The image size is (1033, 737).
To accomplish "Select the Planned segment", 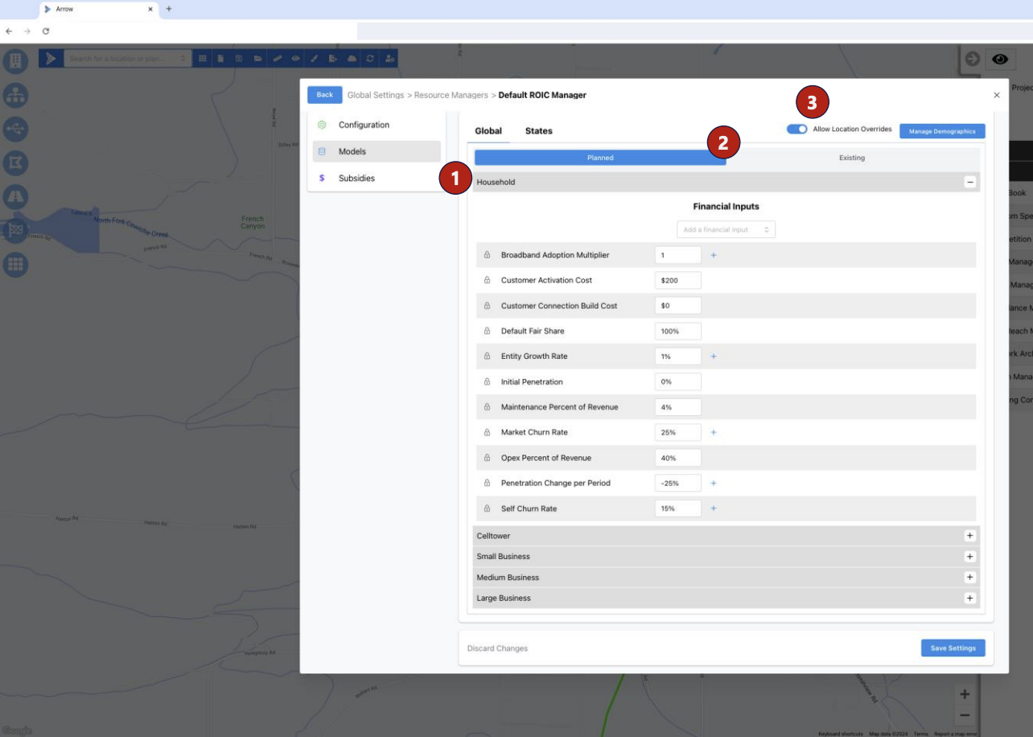I will [600, 158].
